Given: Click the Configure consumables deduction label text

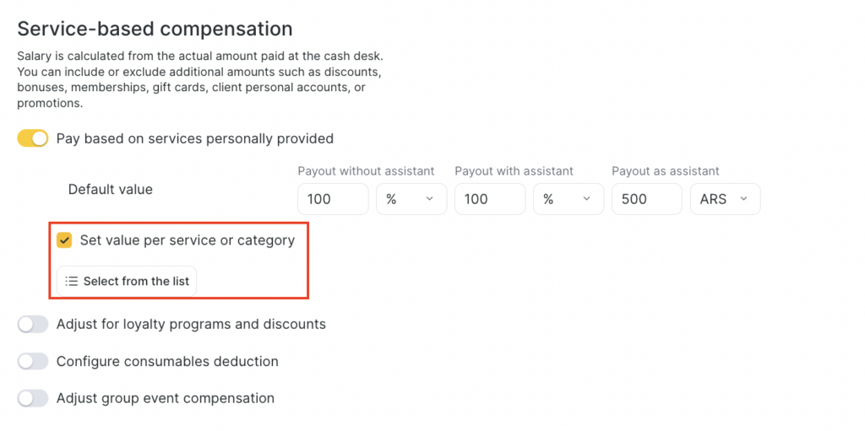Looking at the screenshot, I should 167,361.
